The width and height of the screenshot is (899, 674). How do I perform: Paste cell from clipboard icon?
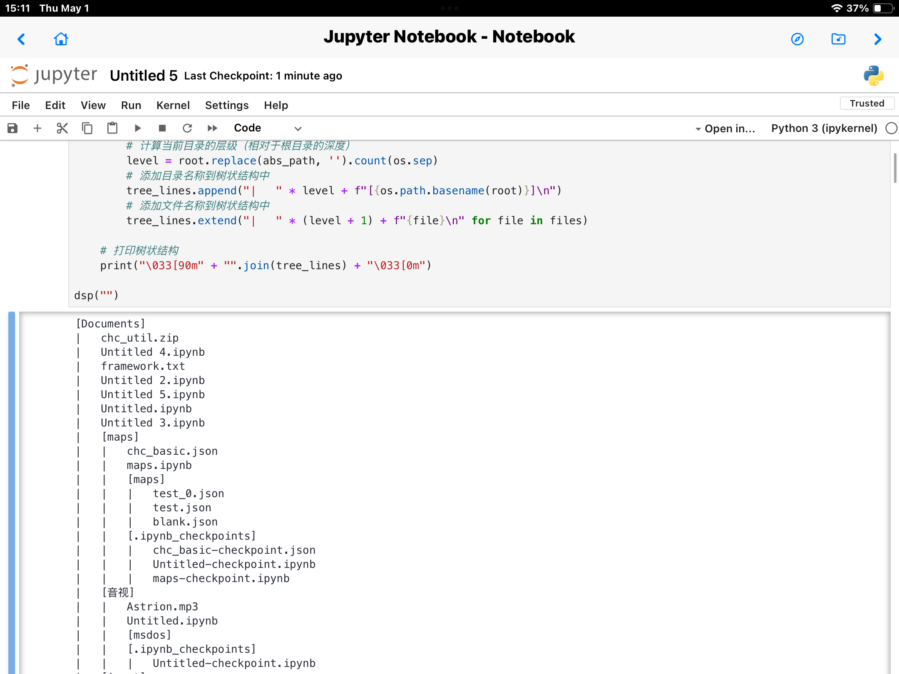[x=112, y=128]
